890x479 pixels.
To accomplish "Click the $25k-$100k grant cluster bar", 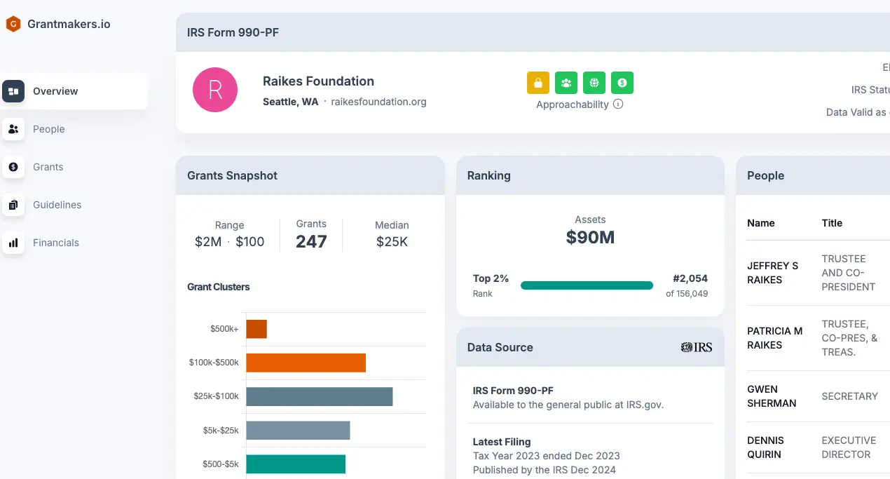I will click(319, 396).
